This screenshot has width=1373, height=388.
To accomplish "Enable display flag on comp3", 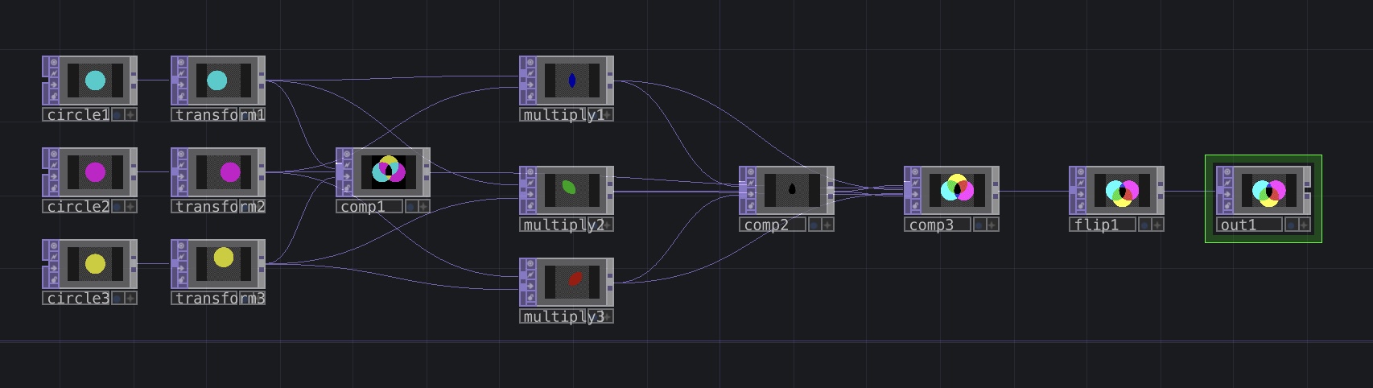I will point(979,225).
